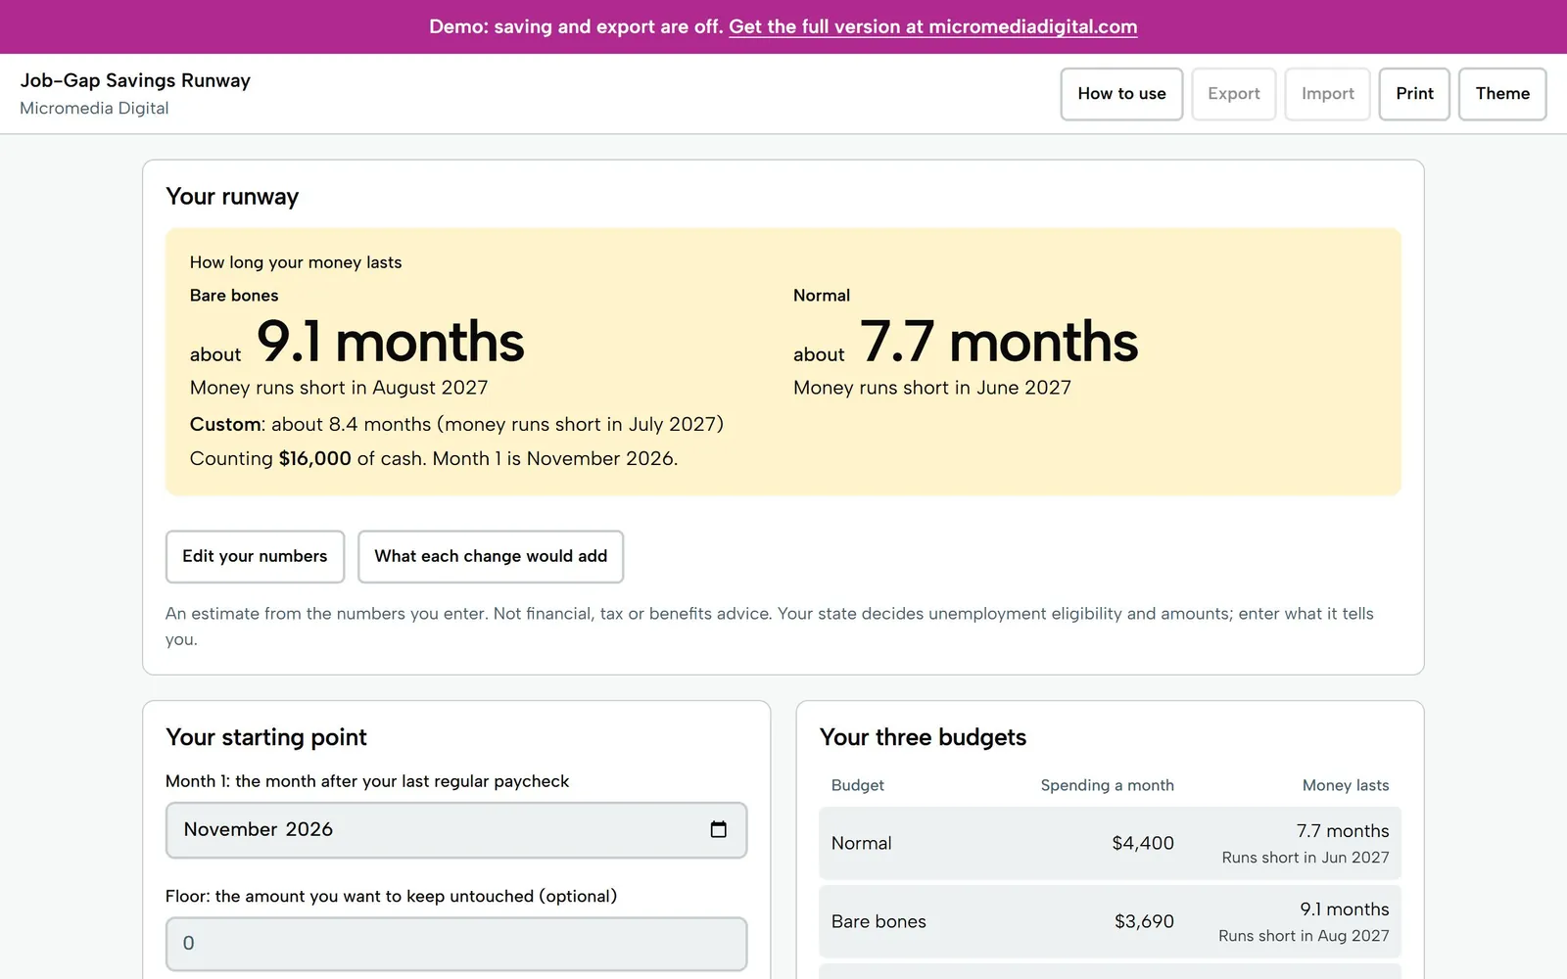The width and height of the screenshot is (1567, 979).
Task: Click the Your three budgets heading
Action: (x=923, y=737)
